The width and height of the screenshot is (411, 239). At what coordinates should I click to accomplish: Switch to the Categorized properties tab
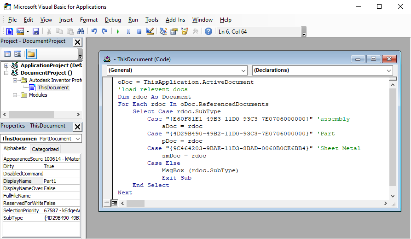pyautogui.click(x=45, y=149)
